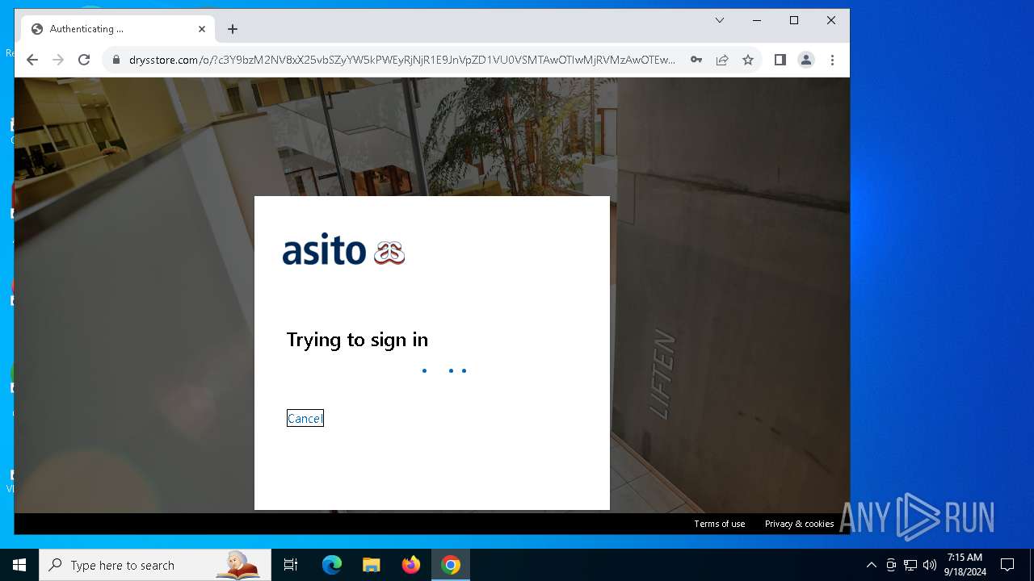Image resolution: width=1034 pixels, height=581 pixels.
Task: Reload the current page
Action: pyautogui.click(x=84, y=60)
